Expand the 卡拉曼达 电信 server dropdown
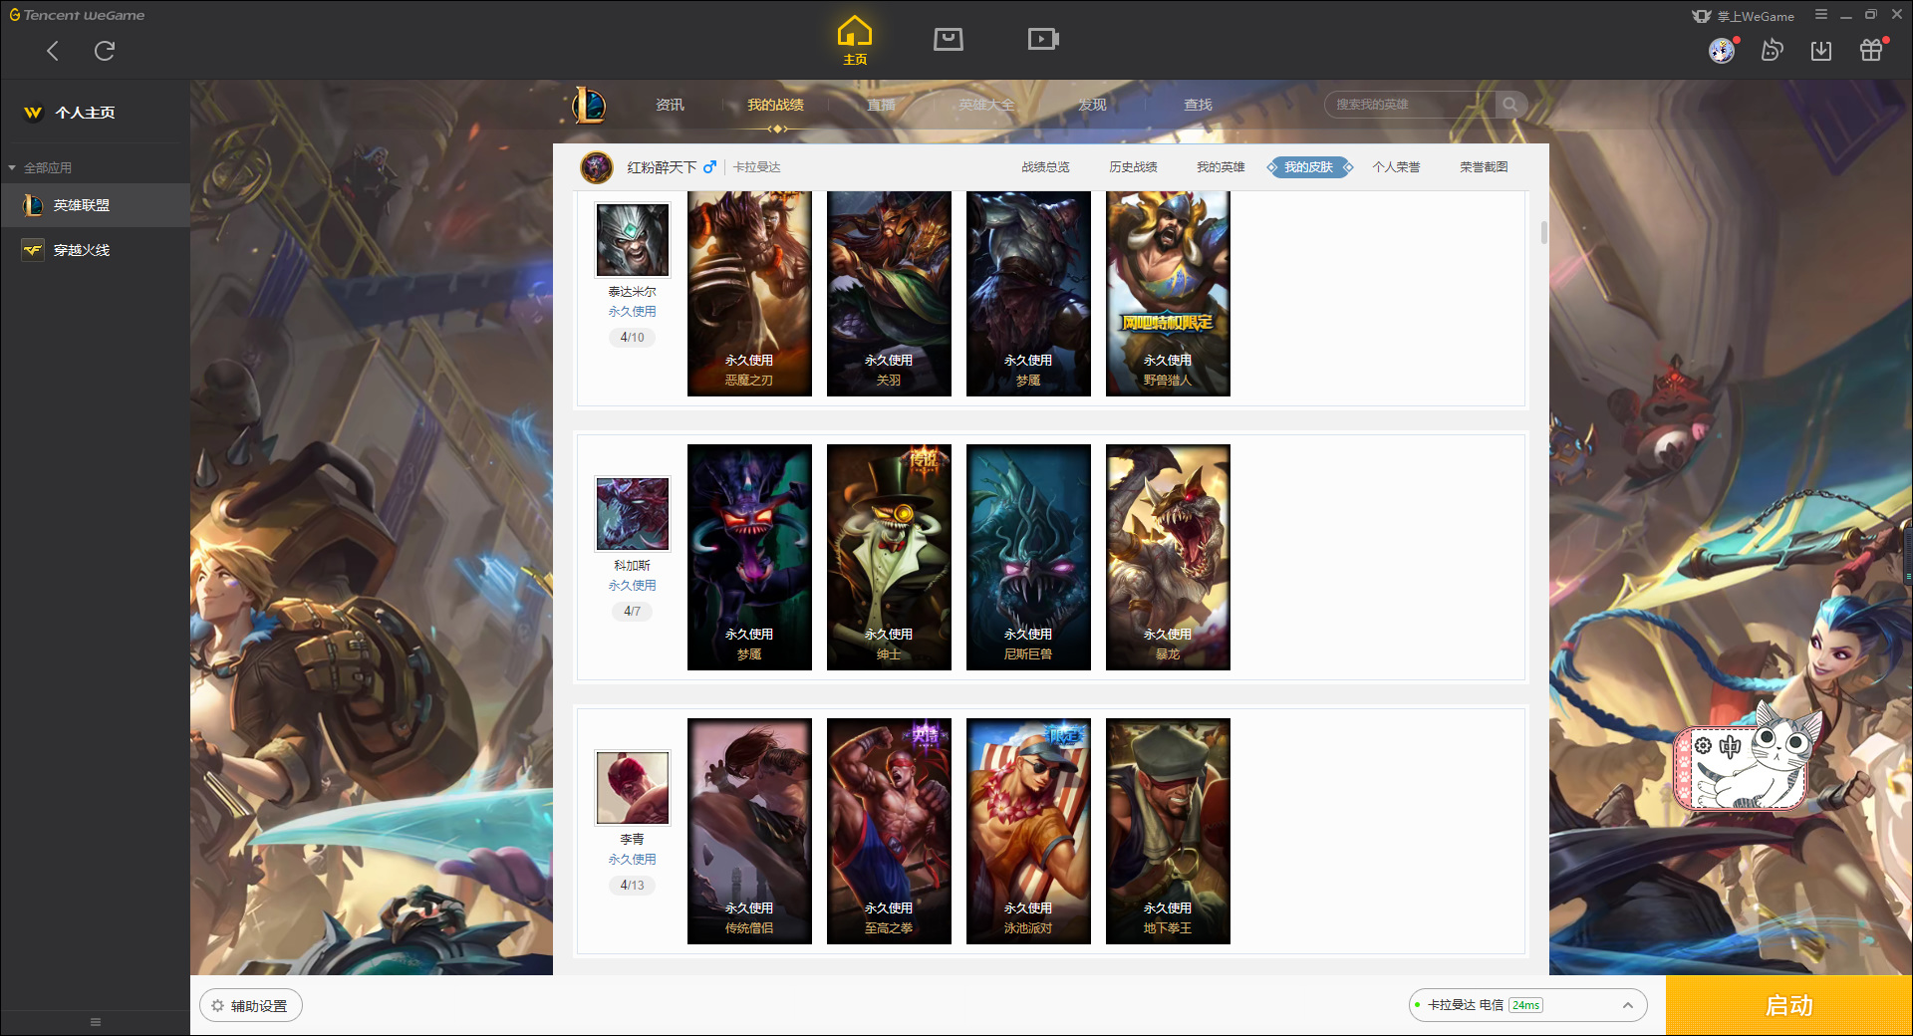Image resolution: width=1913 pixels, height=1036 pixels. (x=1527, y=1005)
